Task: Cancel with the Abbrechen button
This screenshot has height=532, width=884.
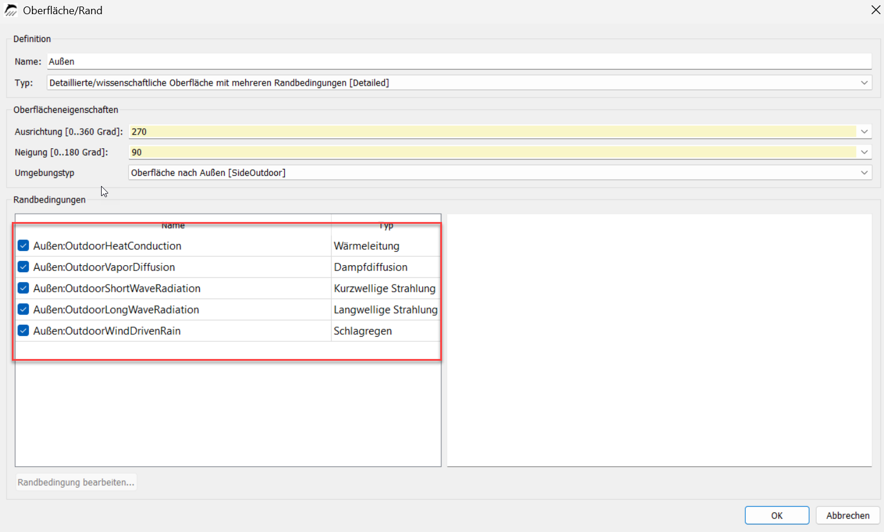Action: (848, 515)
